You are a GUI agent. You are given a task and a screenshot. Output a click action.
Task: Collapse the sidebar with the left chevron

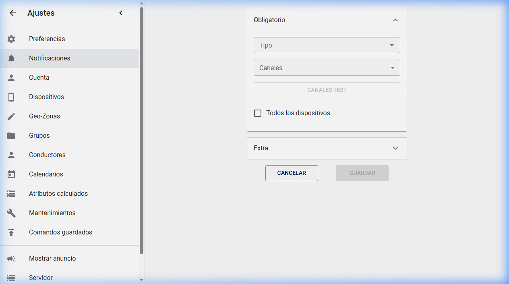121,13
